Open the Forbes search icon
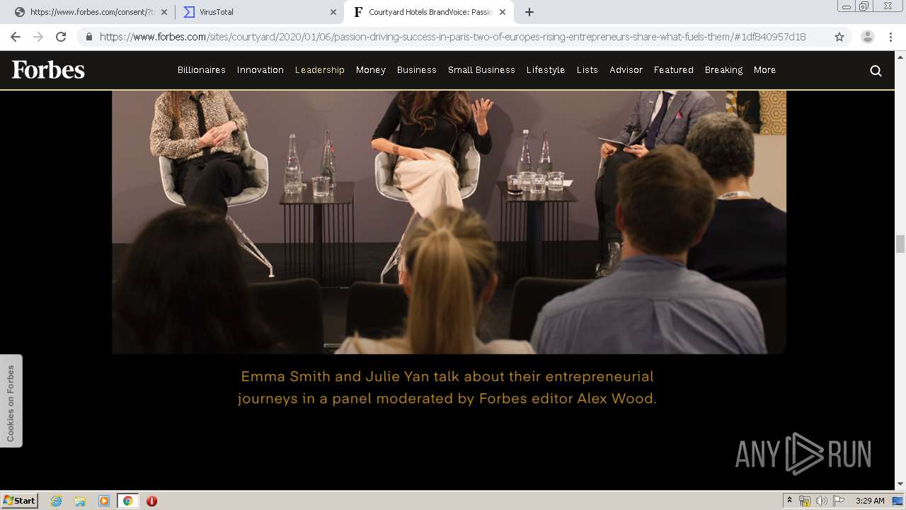Screen dimensions: 906x510 (876, 70)
